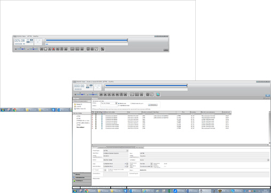Viewport: 271px width, 193px height.
Task: Click the blue position bar in the lower dictation window
Action: pyautogui.click(x=146, y=86)
